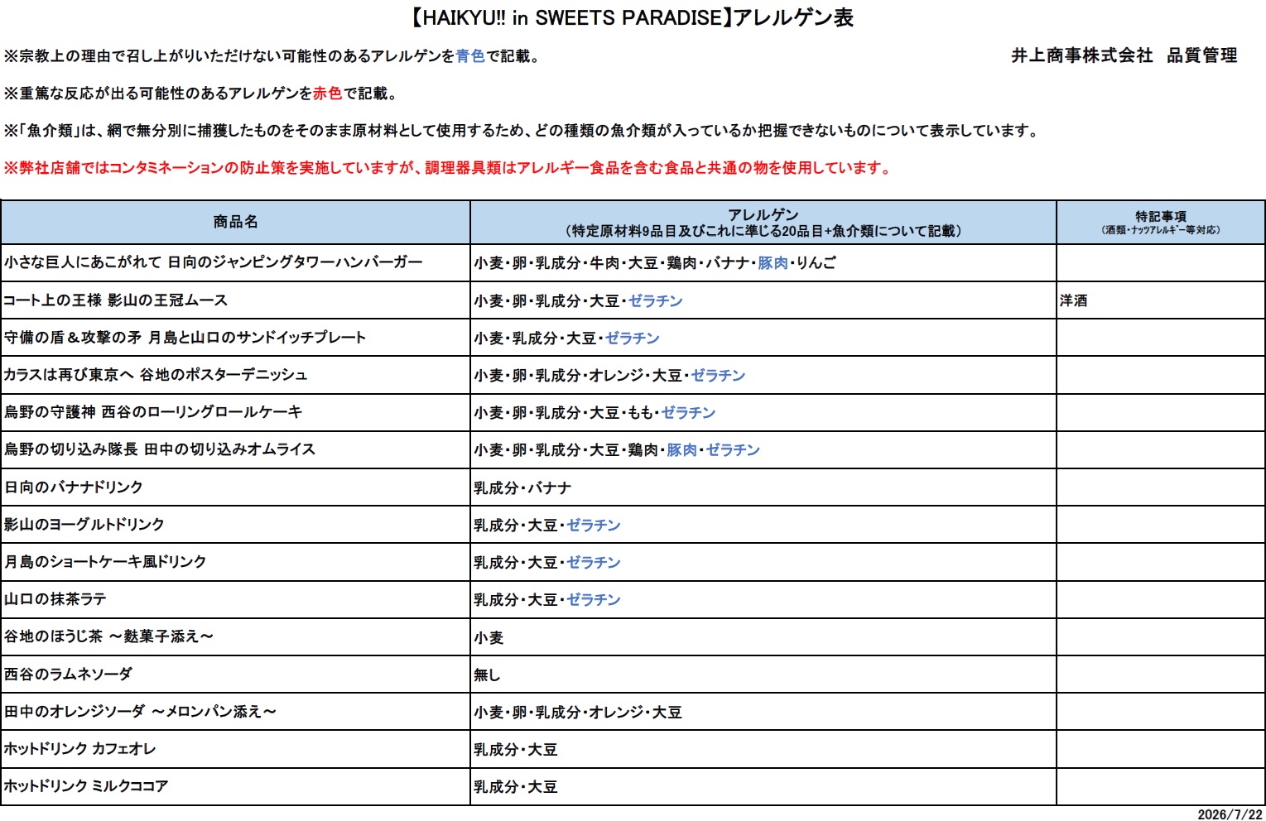Select product name 西谷のラムネソーダ
The width and height of the screenshot is (1266, 821).
68,674
